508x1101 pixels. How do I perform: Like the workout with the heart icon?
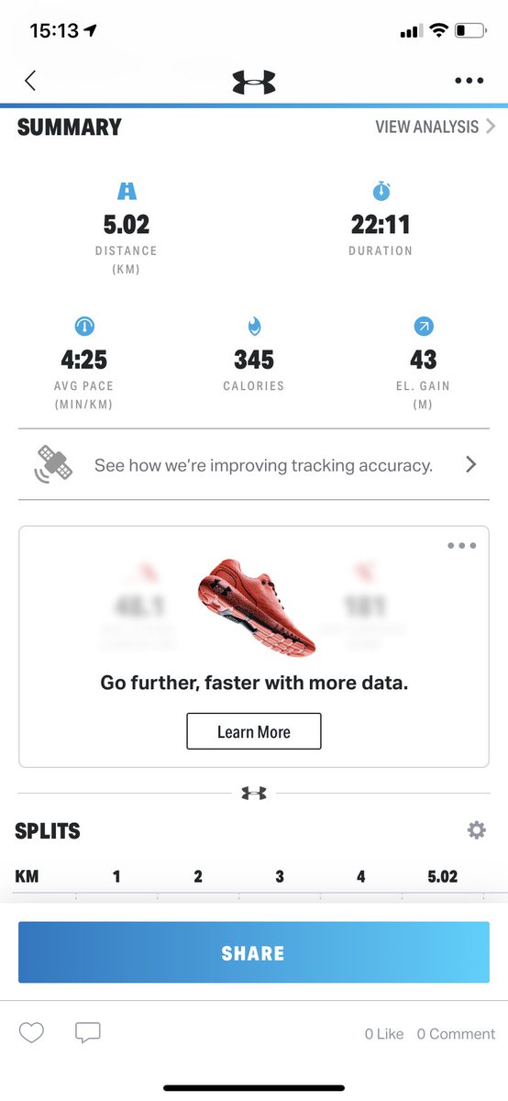(x=31, y=1033)
